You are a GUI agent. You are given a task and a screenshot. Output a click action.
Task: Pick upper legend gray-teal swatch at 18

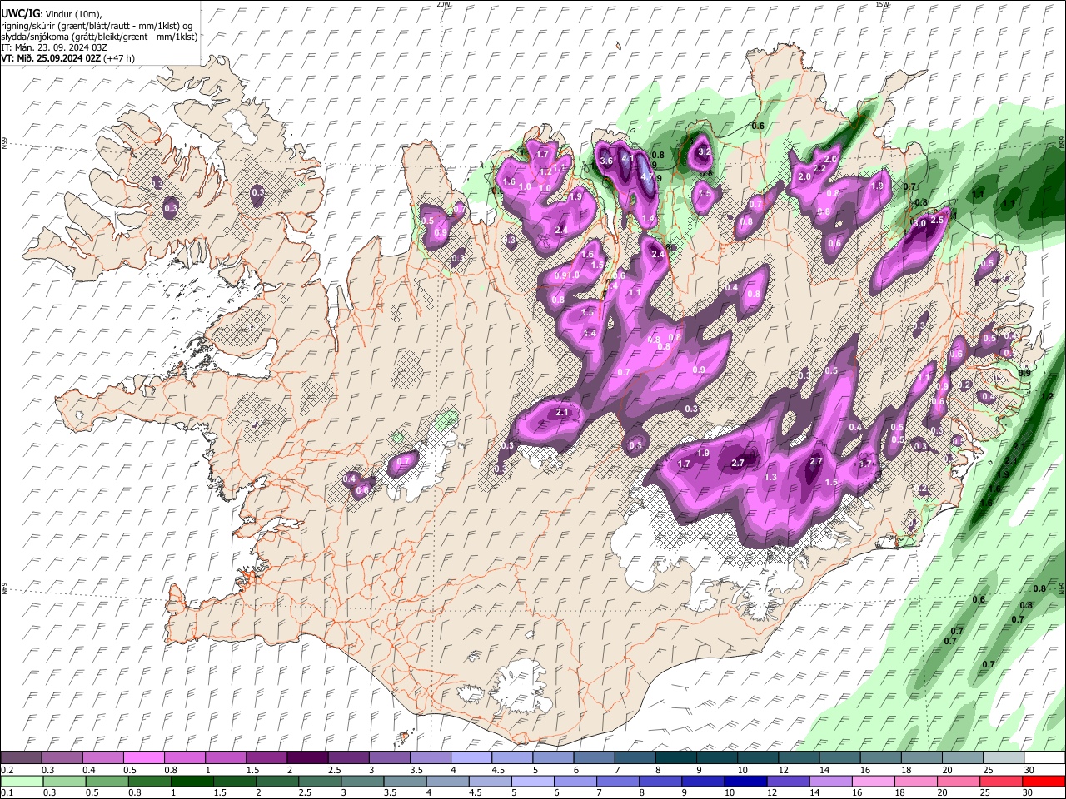[922, 757]
